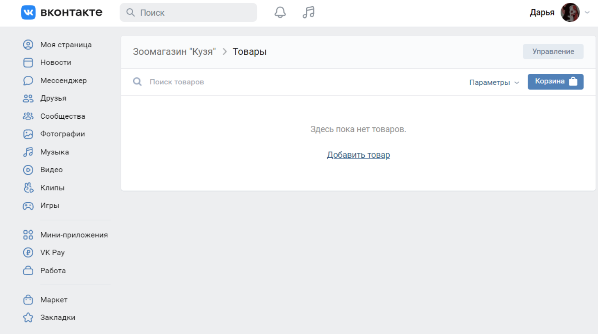Open the notifications bell
The width and height of the screenshot is (598, 334).
pyautogui.click(x=280, y=12)
